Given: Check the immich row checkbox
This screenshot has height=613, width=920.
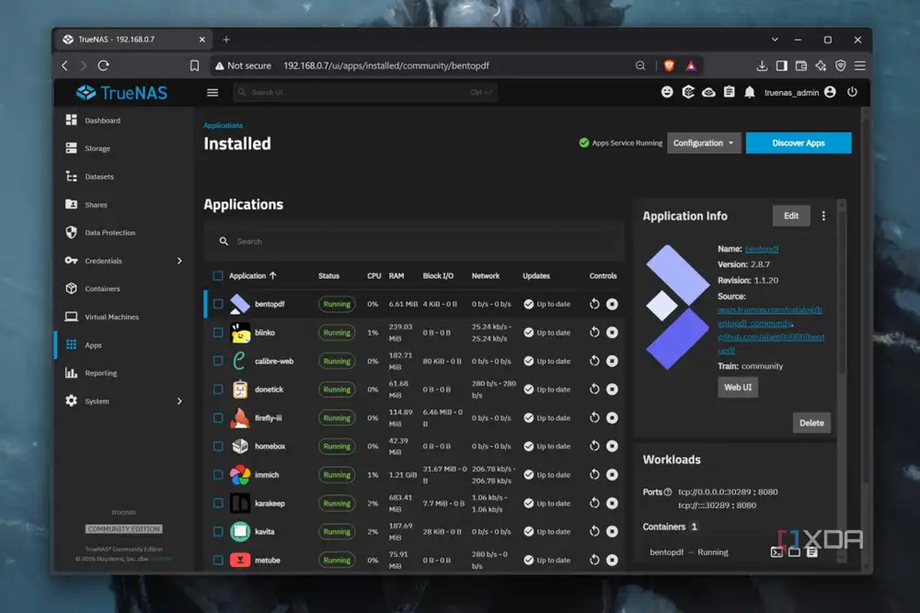Looking at the screenshot, I should pos(218,475).
